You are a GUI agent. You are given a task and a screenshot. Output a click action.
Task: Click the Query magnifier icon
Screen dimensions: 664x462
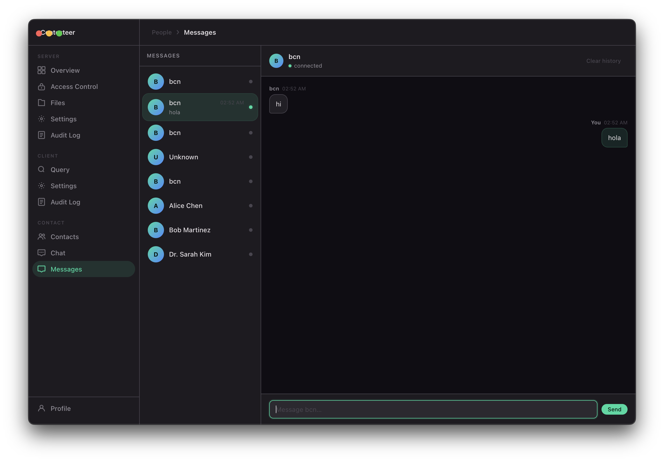(41, 169)
